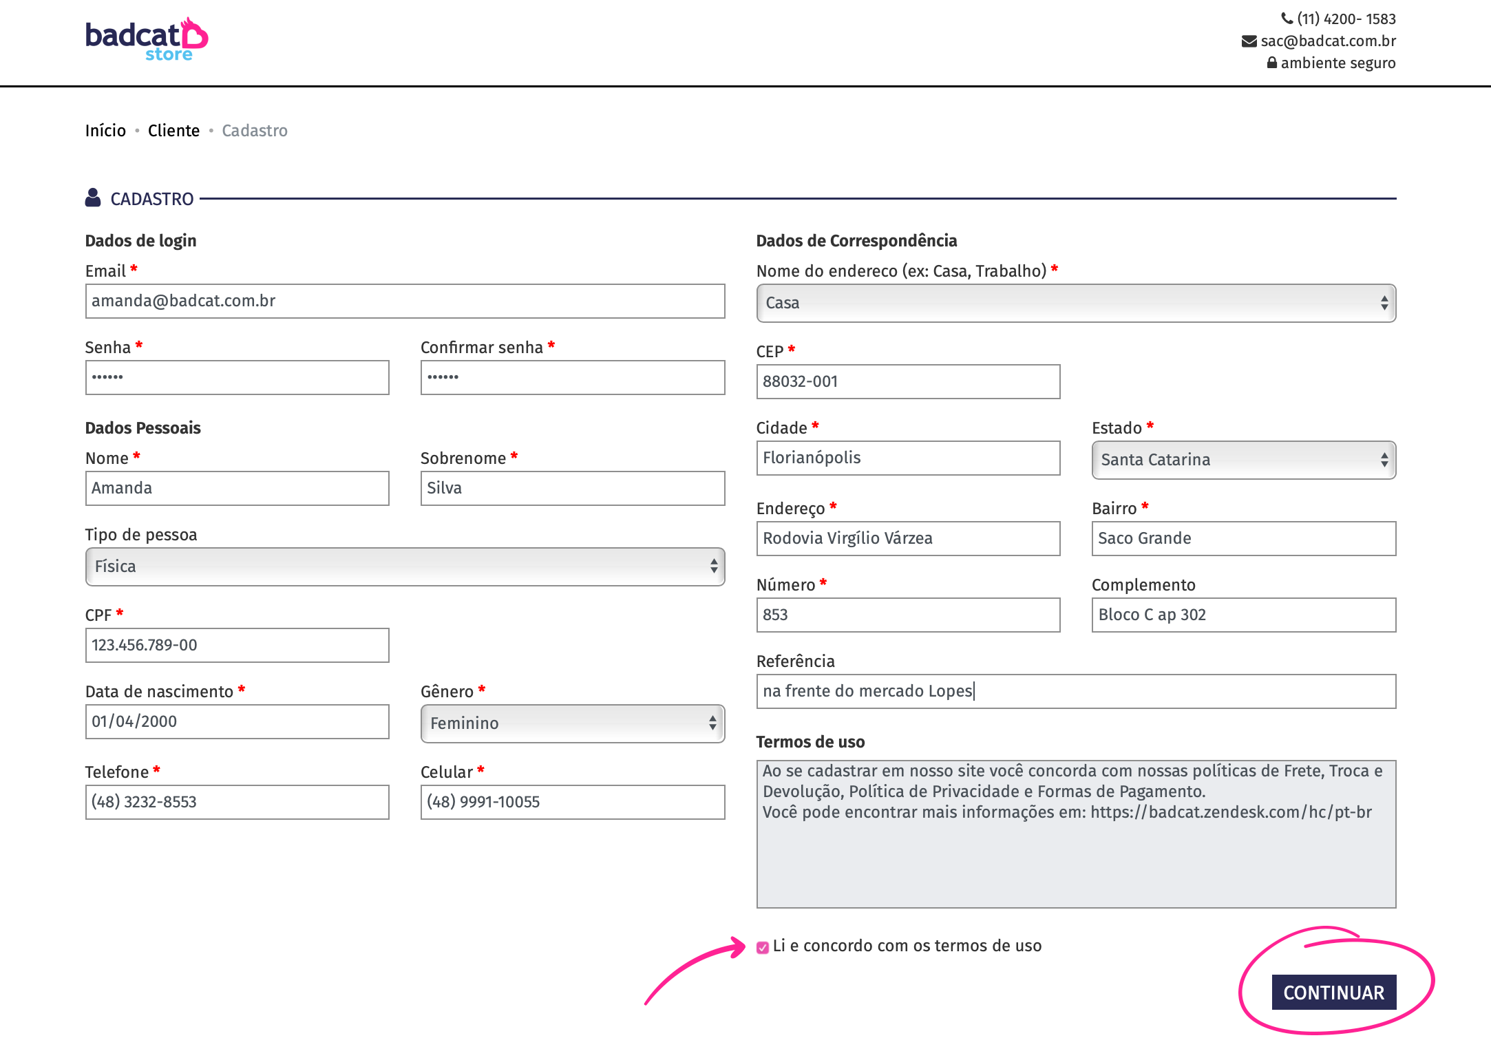Click the 'Dados Pessoais' heading
The height and width of the screenshot is (1049, 1491).
[x=143, y=428]
